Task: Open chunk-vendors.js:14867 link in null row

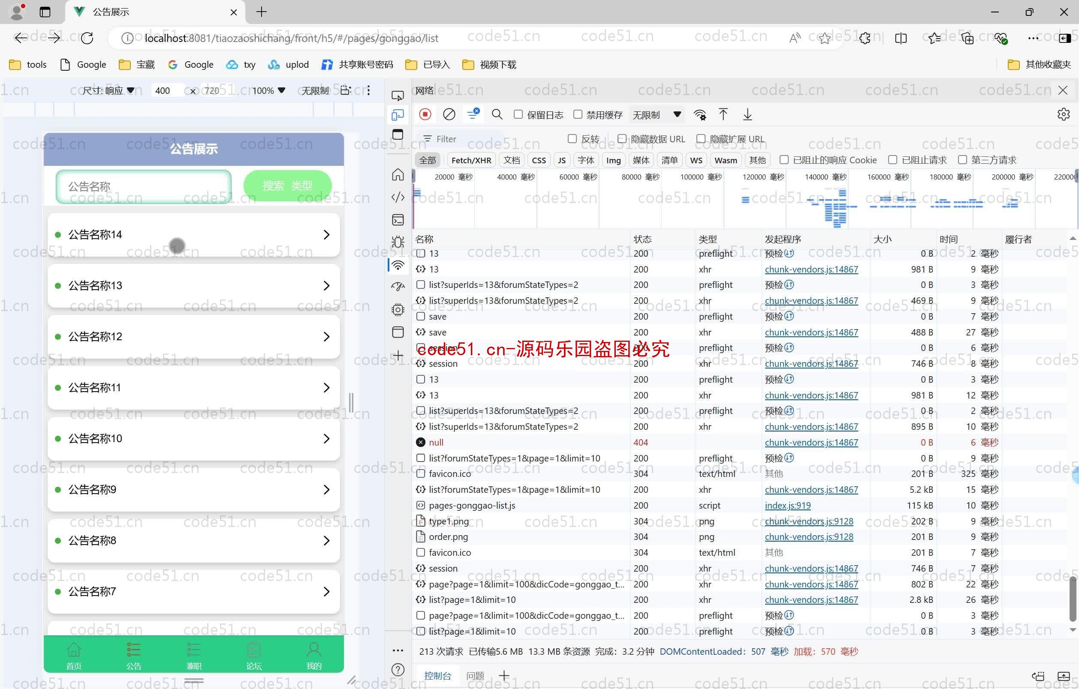Action: click(811, 442)
